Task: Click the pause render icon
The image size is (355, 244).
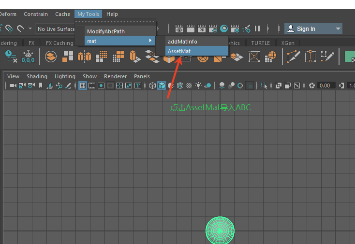Action: (257, 29)
